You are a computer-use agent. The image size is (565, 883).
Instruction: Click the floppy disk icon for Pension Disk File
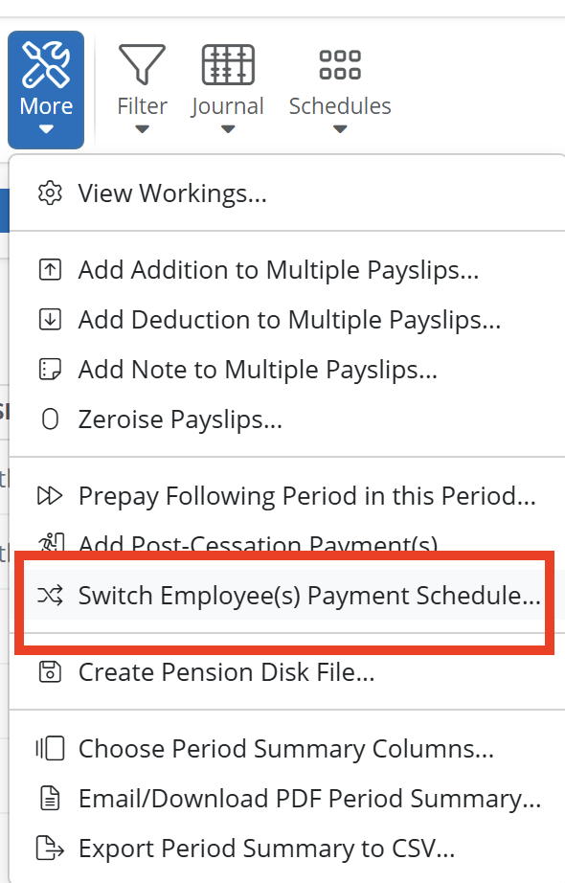coord(50,671)
